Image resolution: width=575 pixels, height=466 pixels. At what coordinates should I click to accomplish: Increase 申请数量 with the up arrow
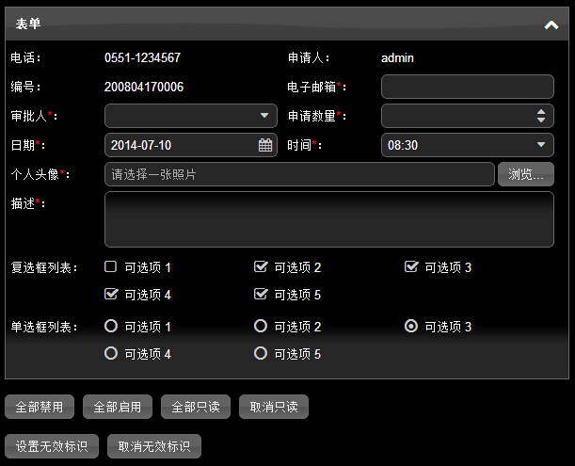[x=541, y=112]
